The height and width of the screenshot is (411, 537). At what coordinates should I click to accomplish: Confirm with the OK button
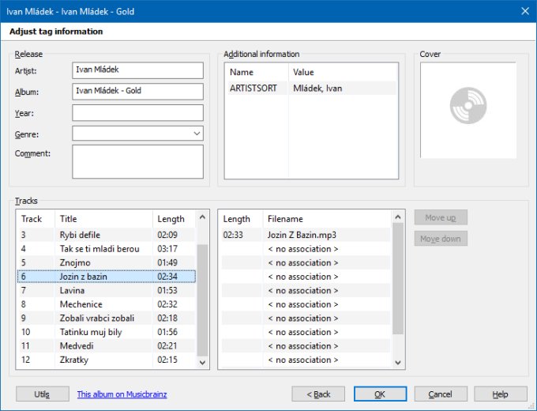(380, 394)
